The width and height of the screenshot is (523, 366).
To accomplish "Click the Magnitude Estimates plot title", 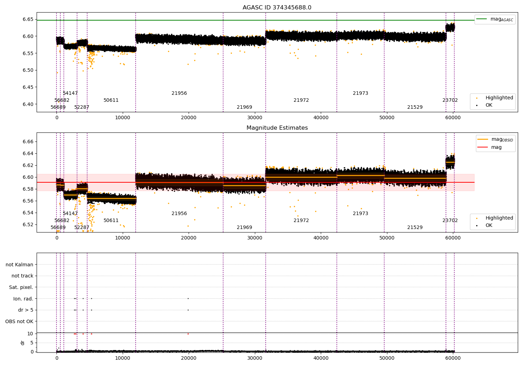I will tap(277, 128).
